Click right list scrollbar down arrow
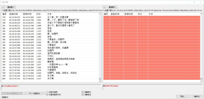The width and height of the screenshot is (204, 99). [x=201, y=81]
